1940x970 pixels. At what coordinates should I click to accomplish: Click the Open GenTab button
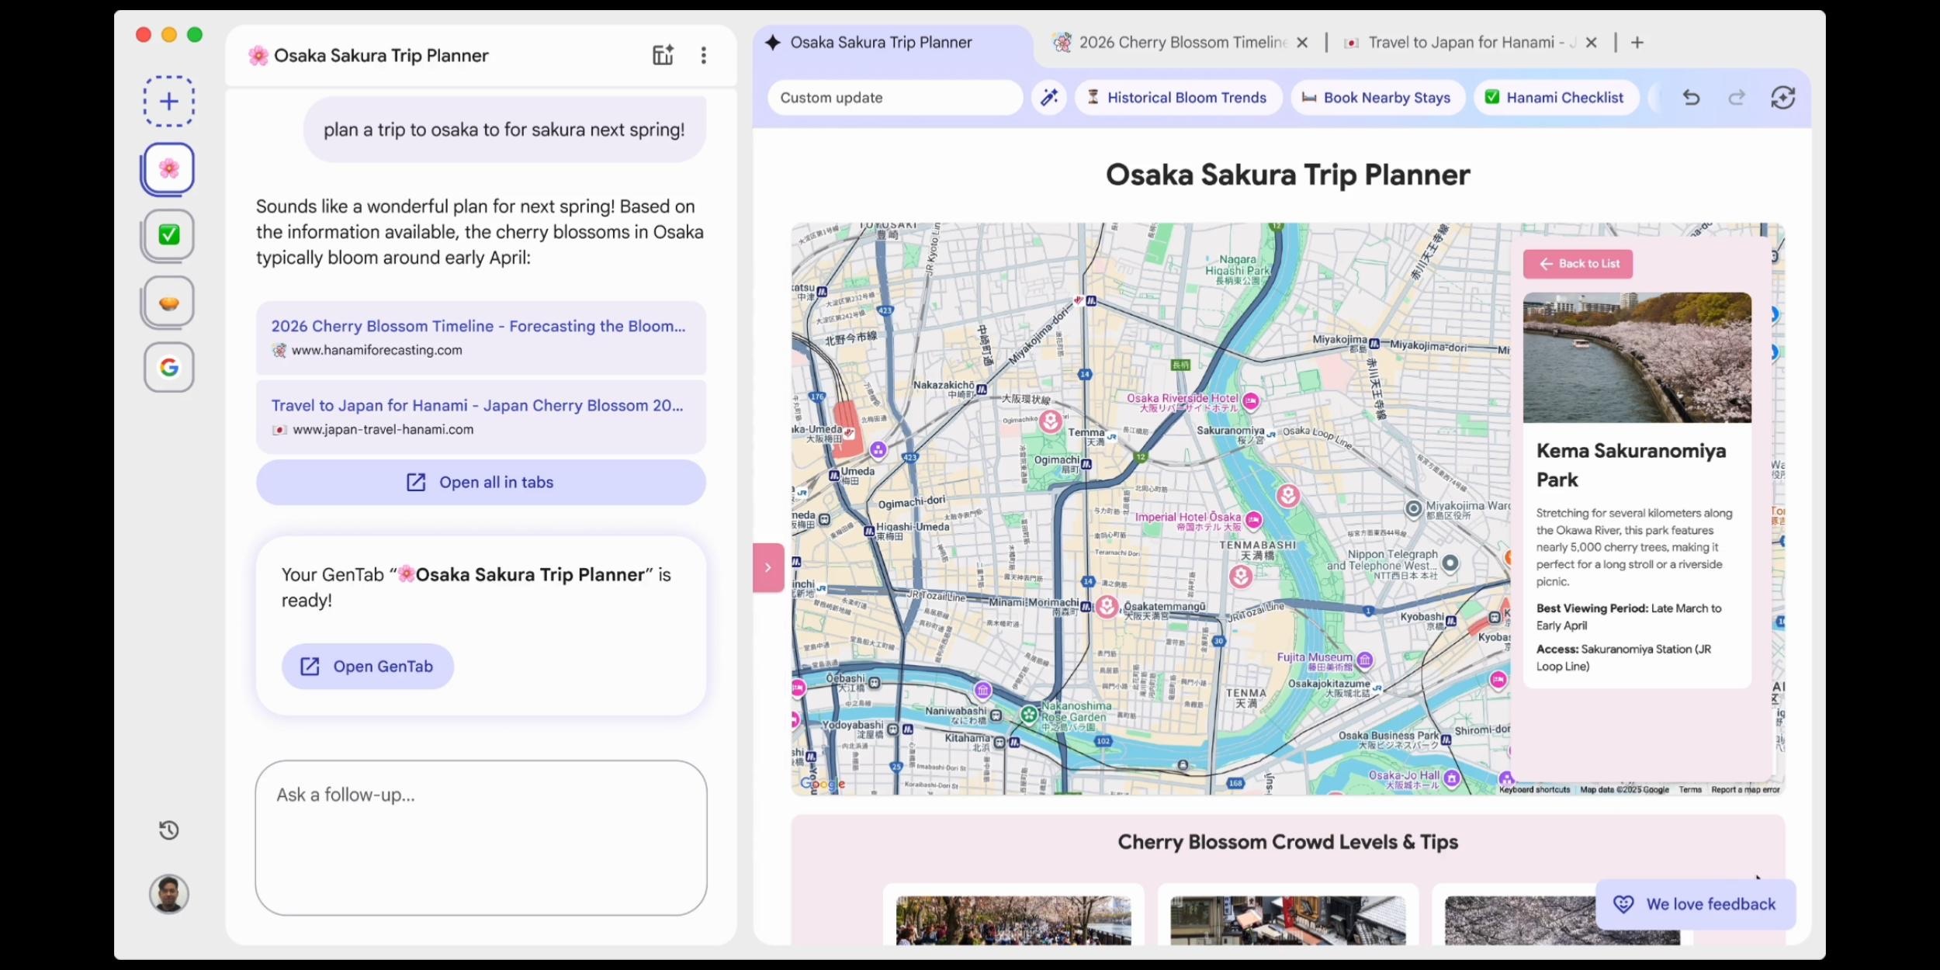click(x=367, y=666)
